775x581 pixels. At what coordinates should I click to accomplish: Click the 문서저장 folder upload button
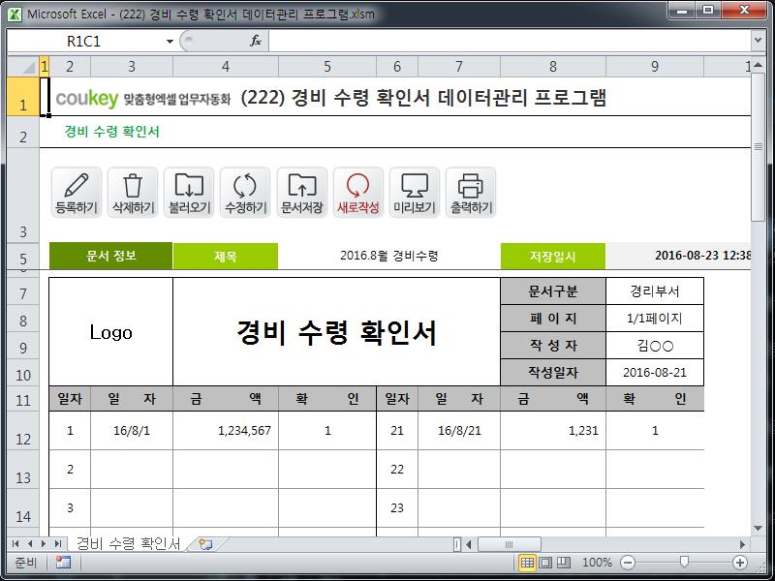[x=302, y=192]
